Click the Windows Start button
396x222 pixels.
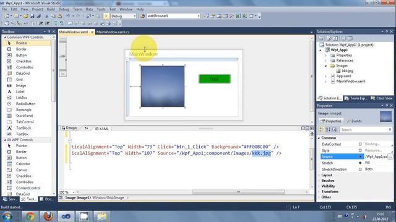7,216
